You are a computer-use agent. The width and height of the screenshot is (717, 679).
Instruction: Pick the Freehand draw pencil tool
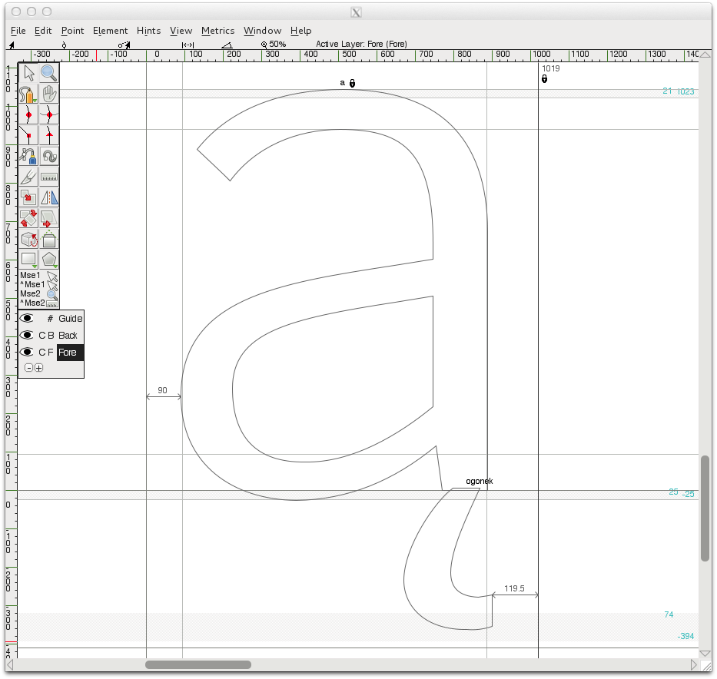29,94
